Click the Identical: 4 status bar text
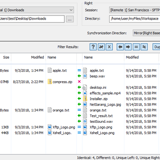The height and width of the screenshot is (160, 160). coord(86,158)
